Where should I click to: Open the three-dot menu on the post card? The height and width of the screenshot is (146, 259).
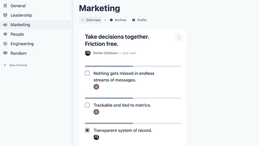coord(179,37)
